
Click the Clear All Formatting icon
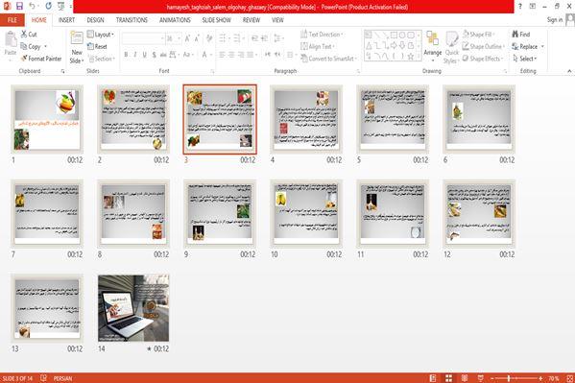click(x=209, y=38)
